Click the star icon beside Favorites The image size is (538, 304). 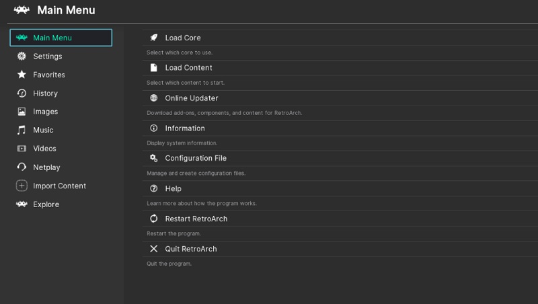[22, 75]
